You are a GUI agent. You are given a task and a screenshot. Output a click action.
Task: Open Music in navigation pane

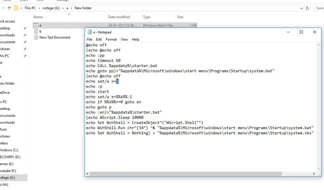click(x=4, y=129)
